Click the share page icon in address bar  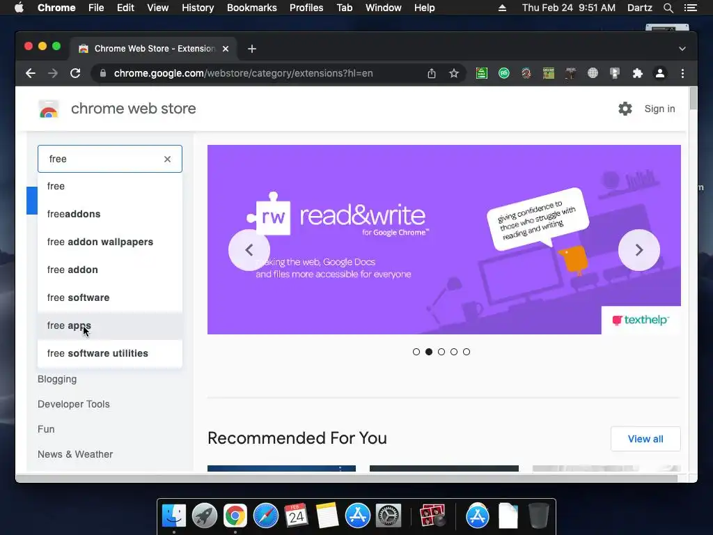432,73
